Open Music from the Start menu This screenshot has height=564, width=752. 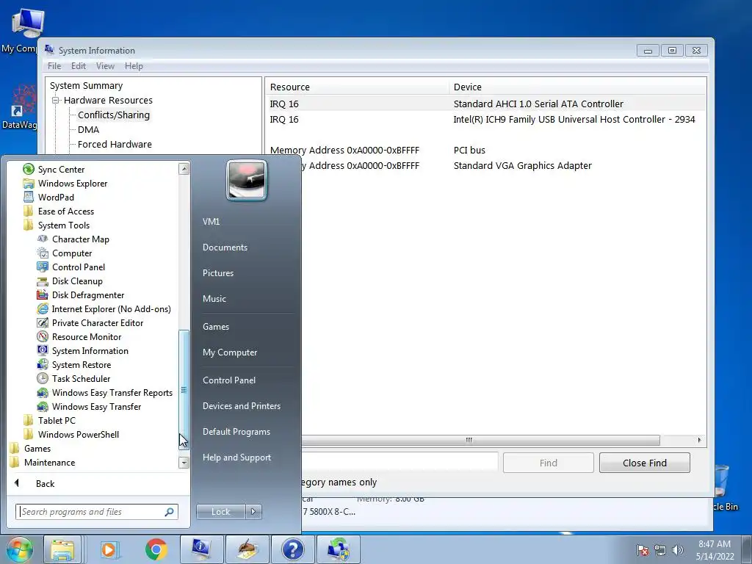[214, 299]
